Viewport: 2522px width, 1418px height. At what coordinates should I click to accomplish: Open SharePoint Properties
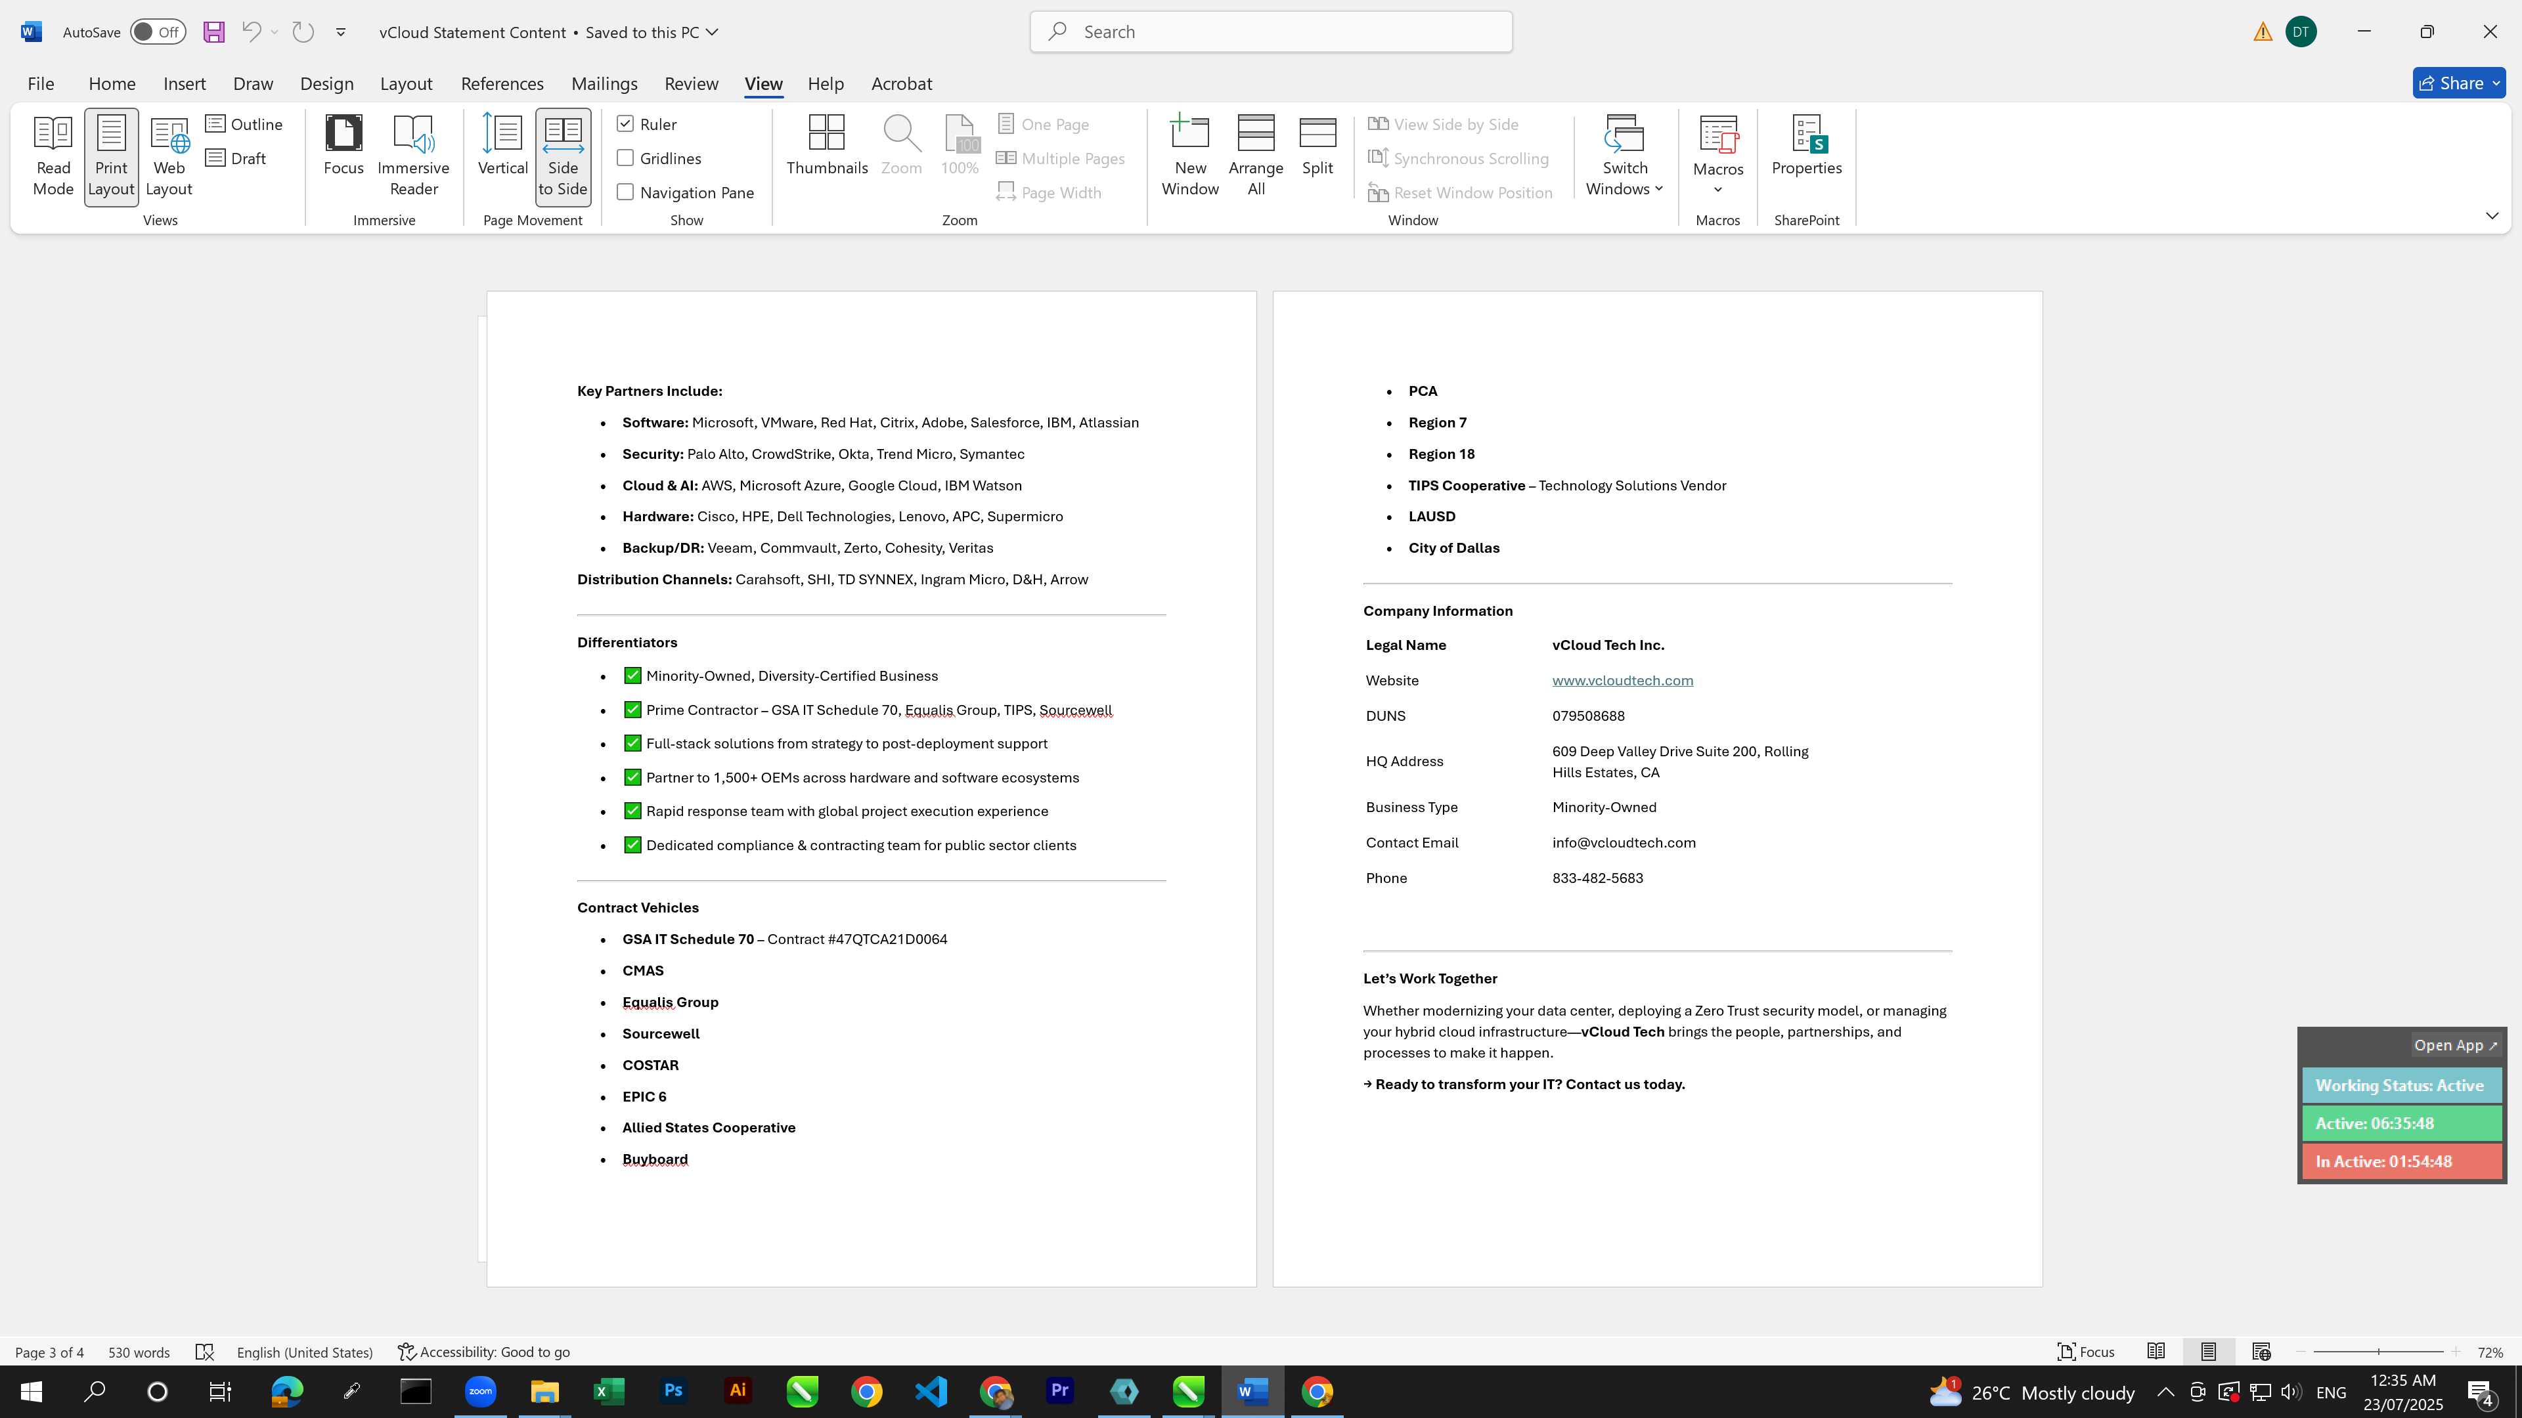(x=1806, y=147)
